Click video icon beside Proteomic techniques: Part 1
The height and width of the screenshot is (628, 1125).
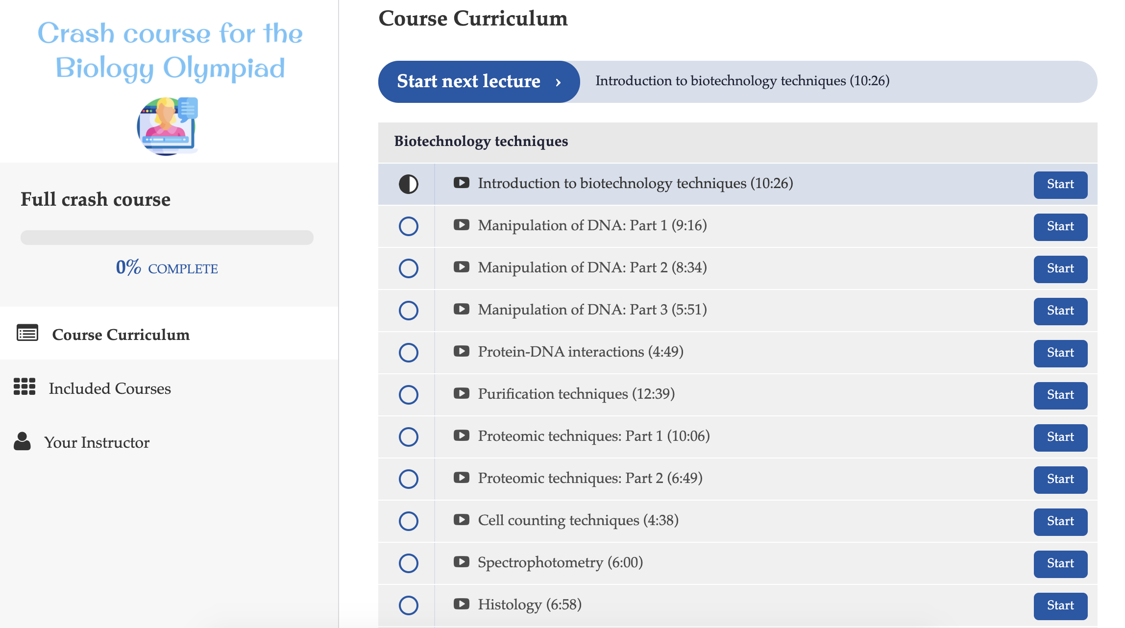coord(461,435)
